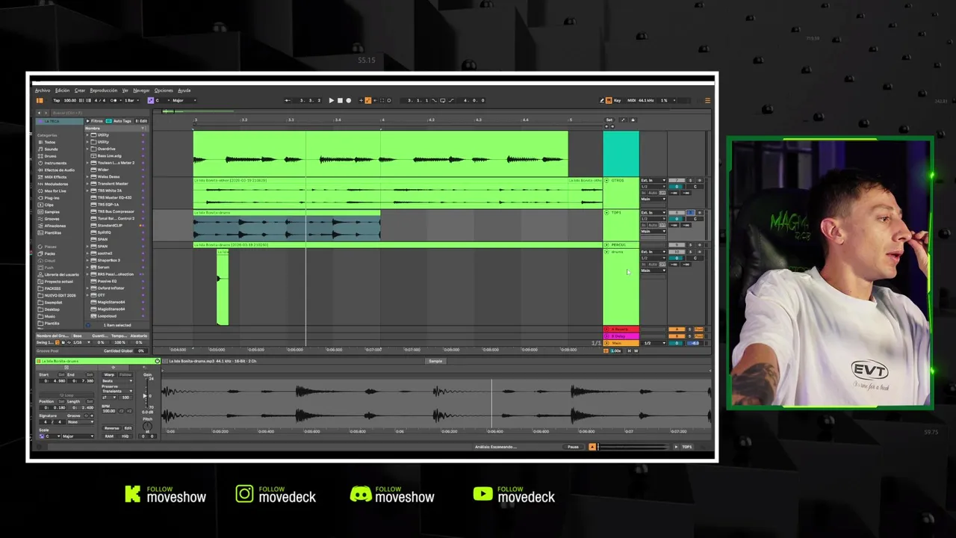Viewport: 956px width, 538px height.
Task: Select Samples category in browser
Action: (x=51, y=212)
